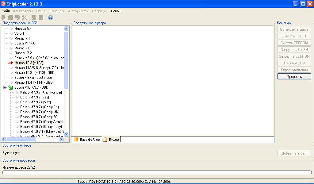
Task: Click the Загрузить FLASH button
Action: pos(294,50)
